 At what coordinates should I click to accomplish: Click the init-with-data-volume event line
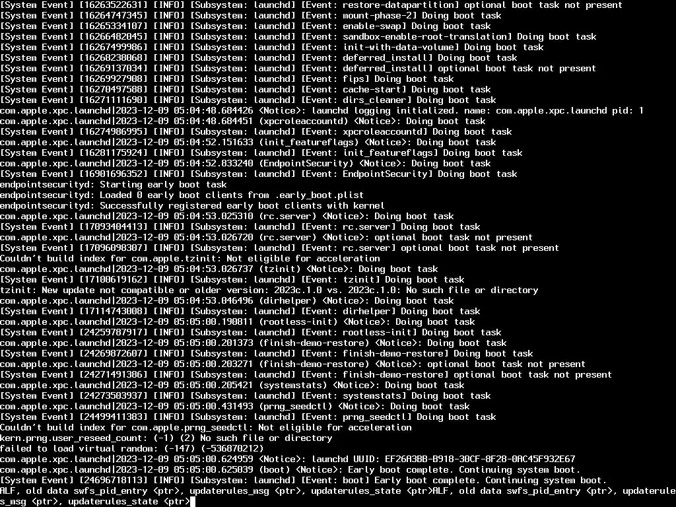[x=271, y=48]
